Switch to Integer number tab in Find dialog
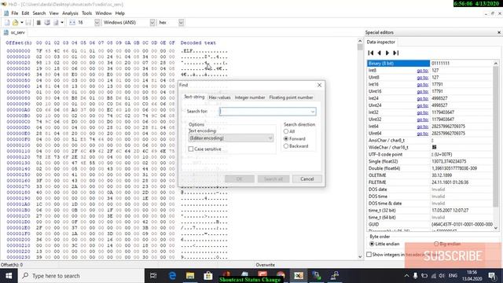 (x=250, y=97)
